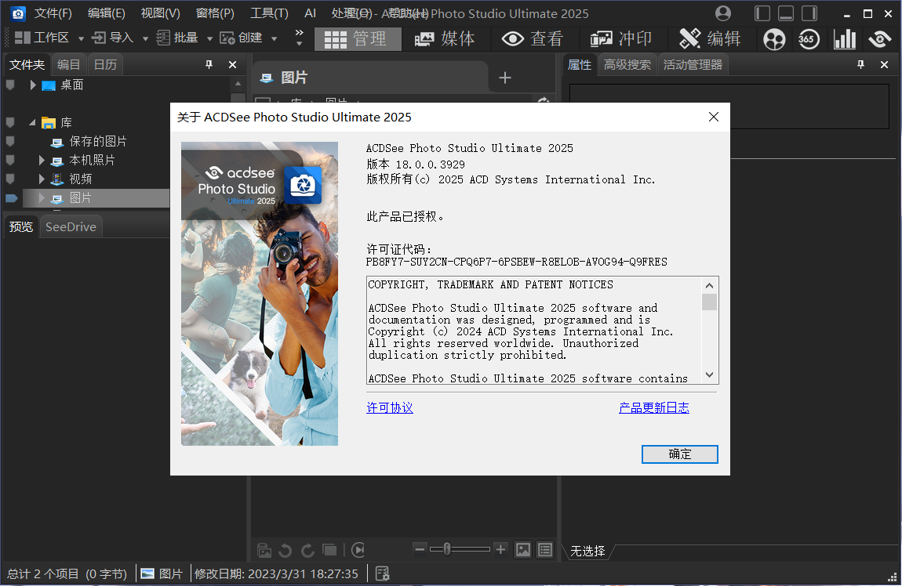Expand the 桌面 tree node
The width and height of the screenshot is (902, 586).
[x=33, y=85]
